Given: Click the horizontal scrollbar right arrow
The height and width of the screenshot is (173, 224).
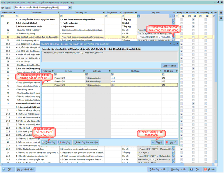Looking at the screenshot, I should 213,164.
